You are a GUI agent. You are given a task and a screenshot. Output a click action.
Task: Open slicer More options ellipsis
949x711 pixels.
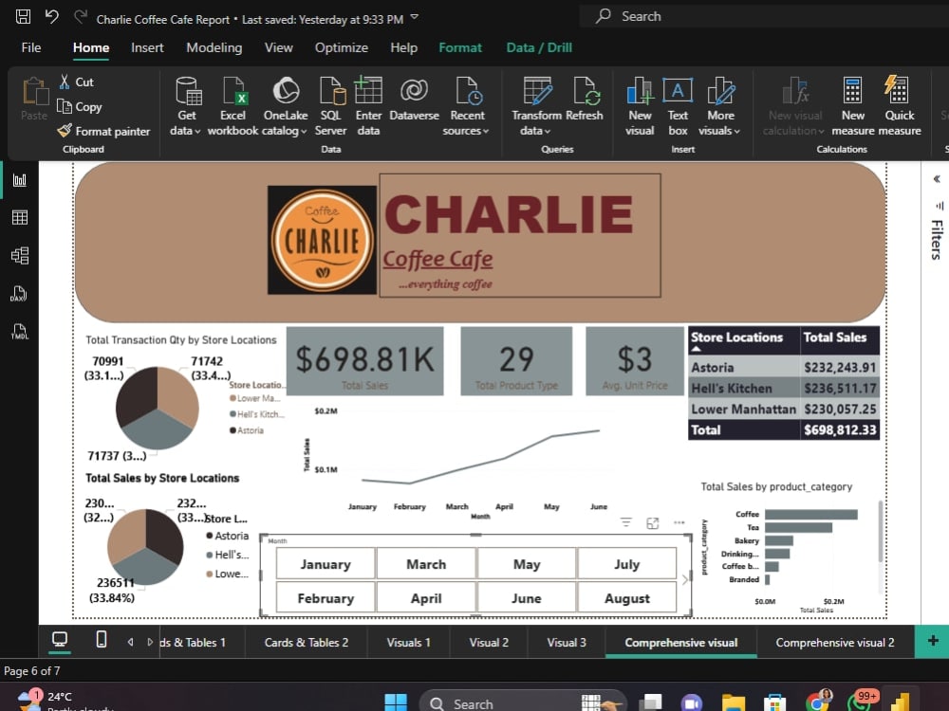679,522
